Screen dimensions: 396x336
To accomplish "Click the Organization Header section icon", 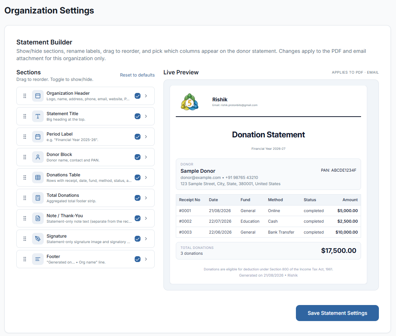I will coord(37,96).
